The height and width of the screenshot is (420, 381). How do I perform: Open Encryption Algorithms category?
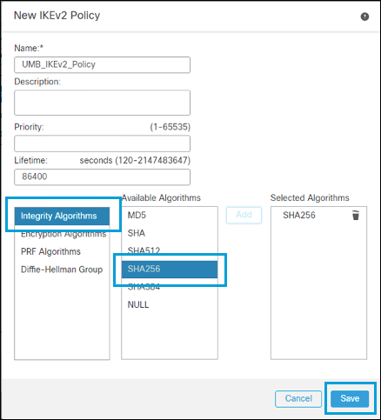tap(63, 234)
